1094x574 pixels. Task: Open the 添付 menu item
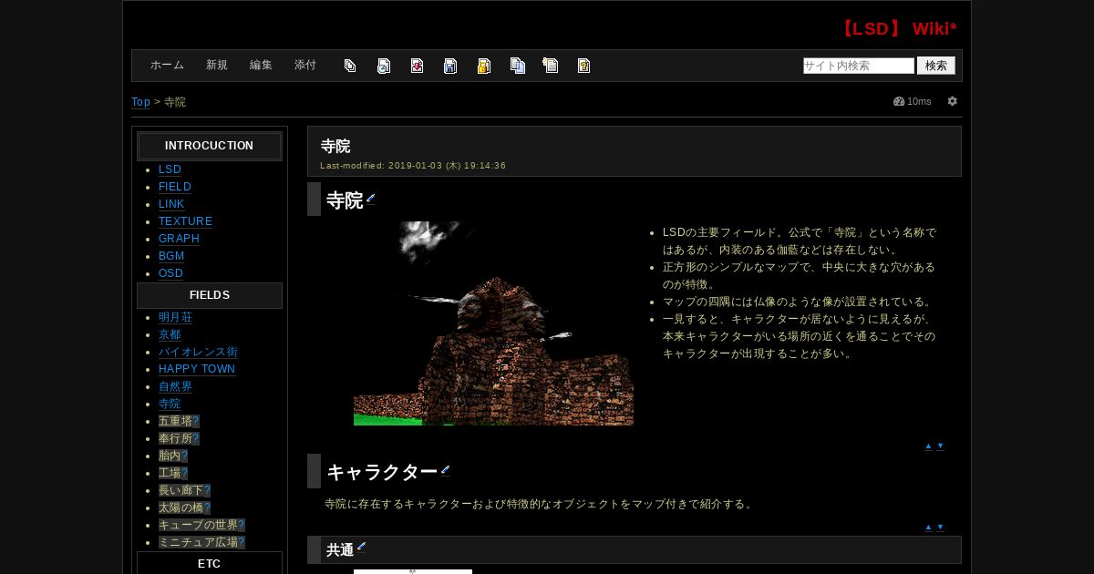pyautogui.click(x=305, y=66)
